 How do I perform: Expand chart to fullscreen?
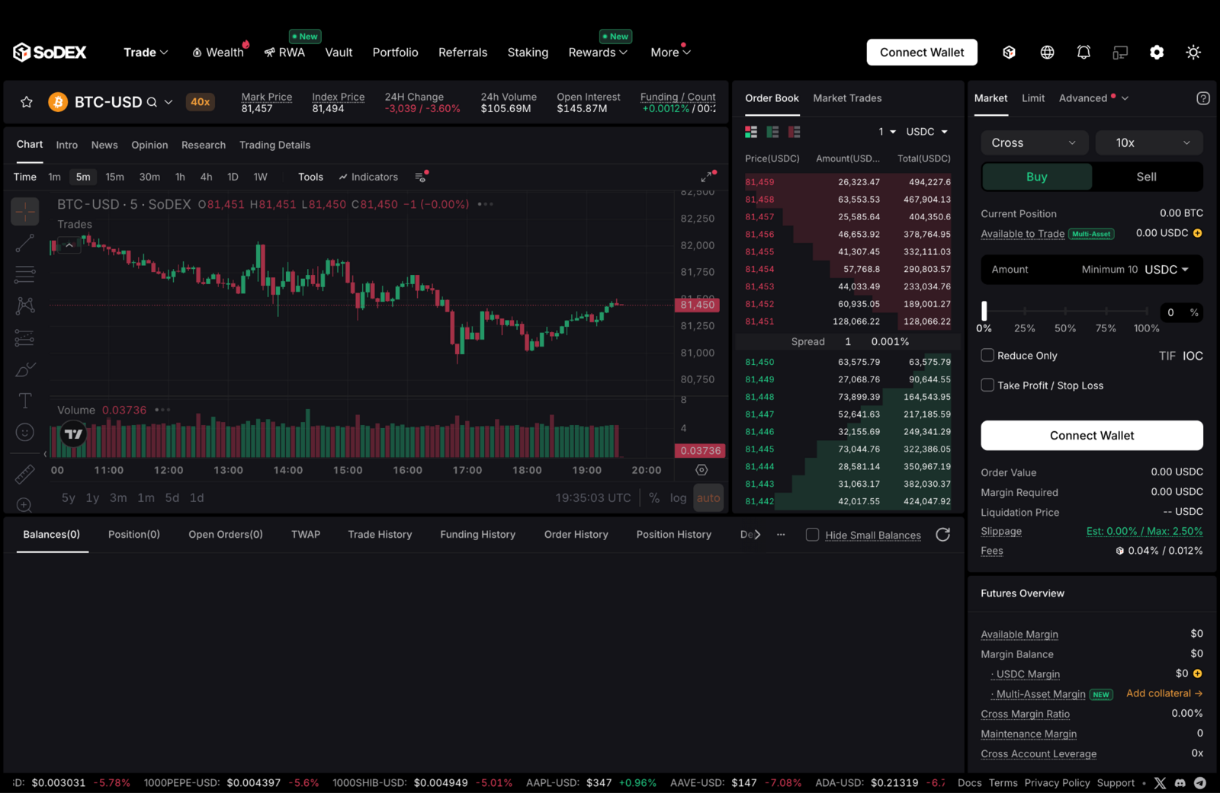[708, 177]
